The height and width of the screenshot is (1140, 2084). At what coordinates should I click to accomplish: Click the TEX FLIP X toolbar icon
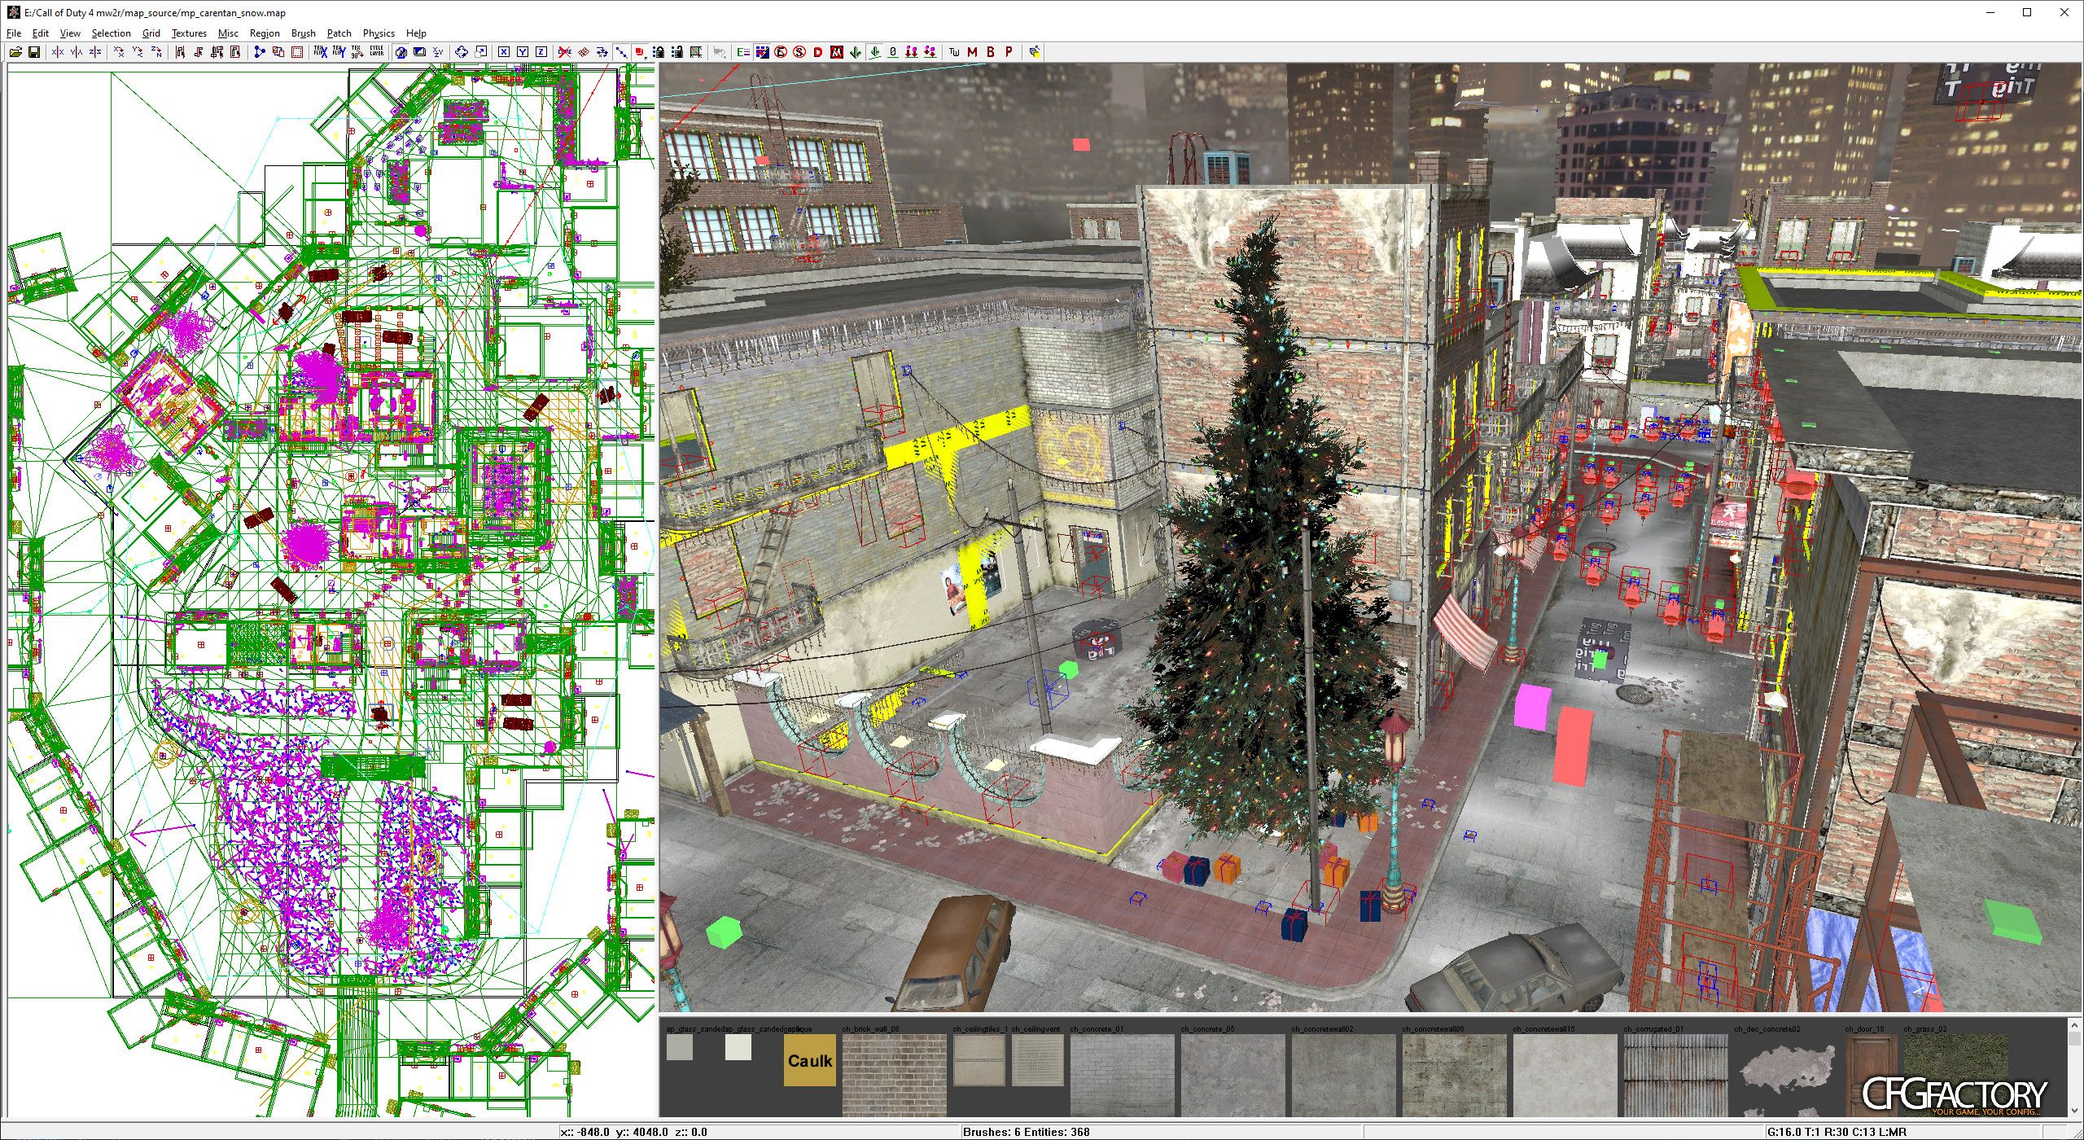click(x=320, y=52)
